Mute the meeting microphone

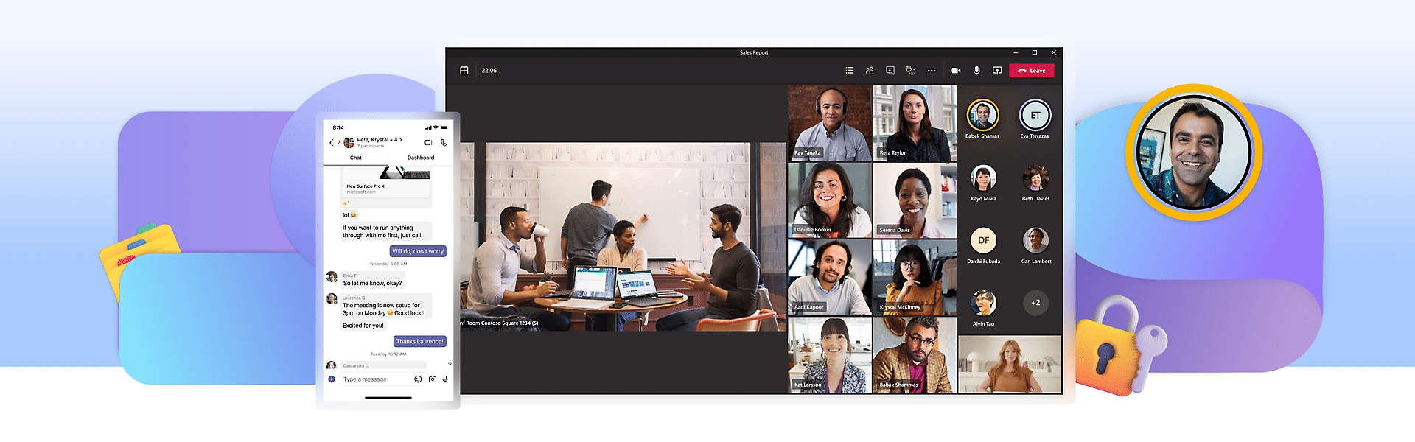coord(976,71)
